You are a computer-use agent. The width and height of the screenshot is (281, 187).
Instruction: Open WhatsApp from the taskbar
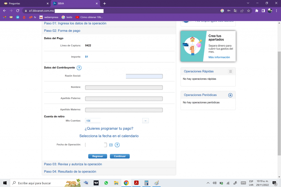106,183
